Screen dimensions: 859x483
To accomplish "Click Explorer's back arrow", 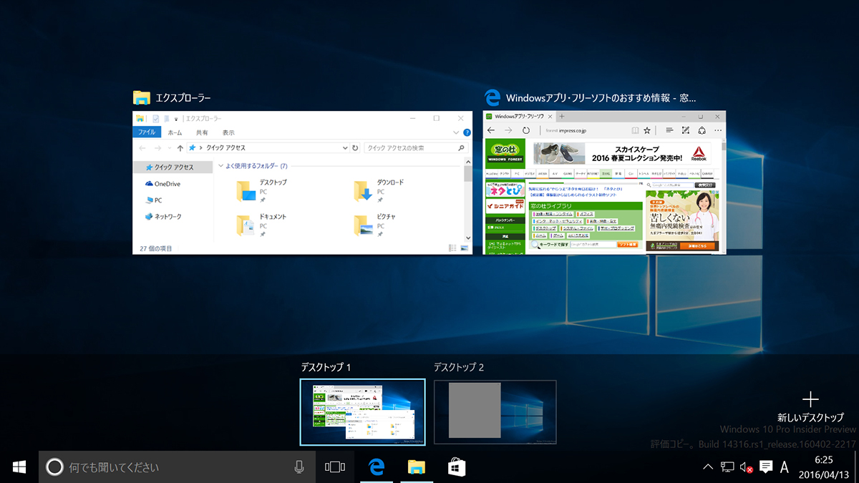I will (x=143, y=148).
